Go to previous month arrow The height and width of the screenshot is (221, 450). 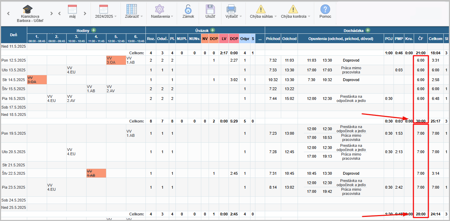tap(59, 14)
